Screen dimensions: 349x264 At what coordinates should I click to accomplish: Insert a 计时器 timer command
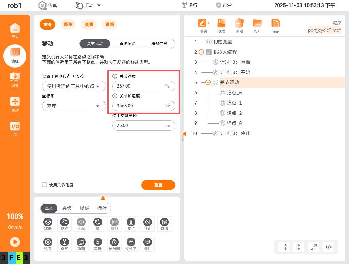114,244
